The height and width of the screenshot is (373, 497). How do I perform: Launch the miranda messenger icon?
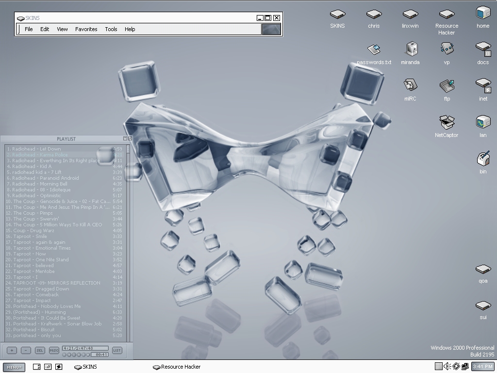point(412,49)
